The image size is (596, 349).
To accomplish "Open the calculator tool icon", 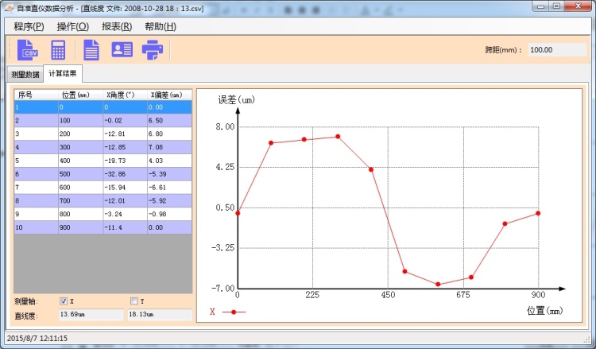I will (58, 49).
